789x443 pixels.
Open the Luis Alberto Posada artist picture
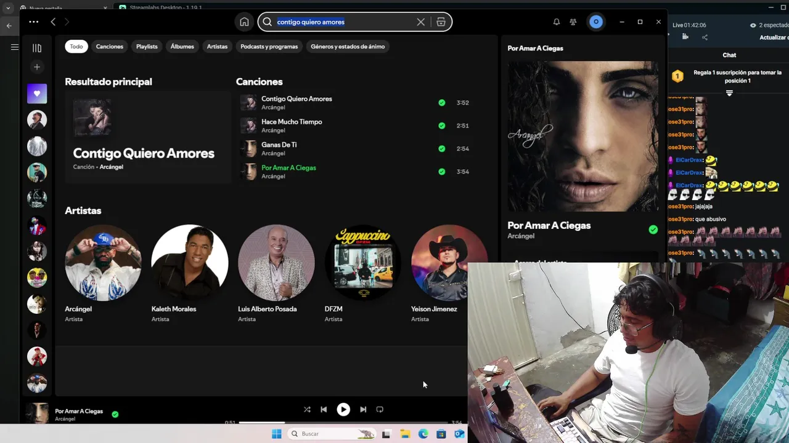click(276, 263)
